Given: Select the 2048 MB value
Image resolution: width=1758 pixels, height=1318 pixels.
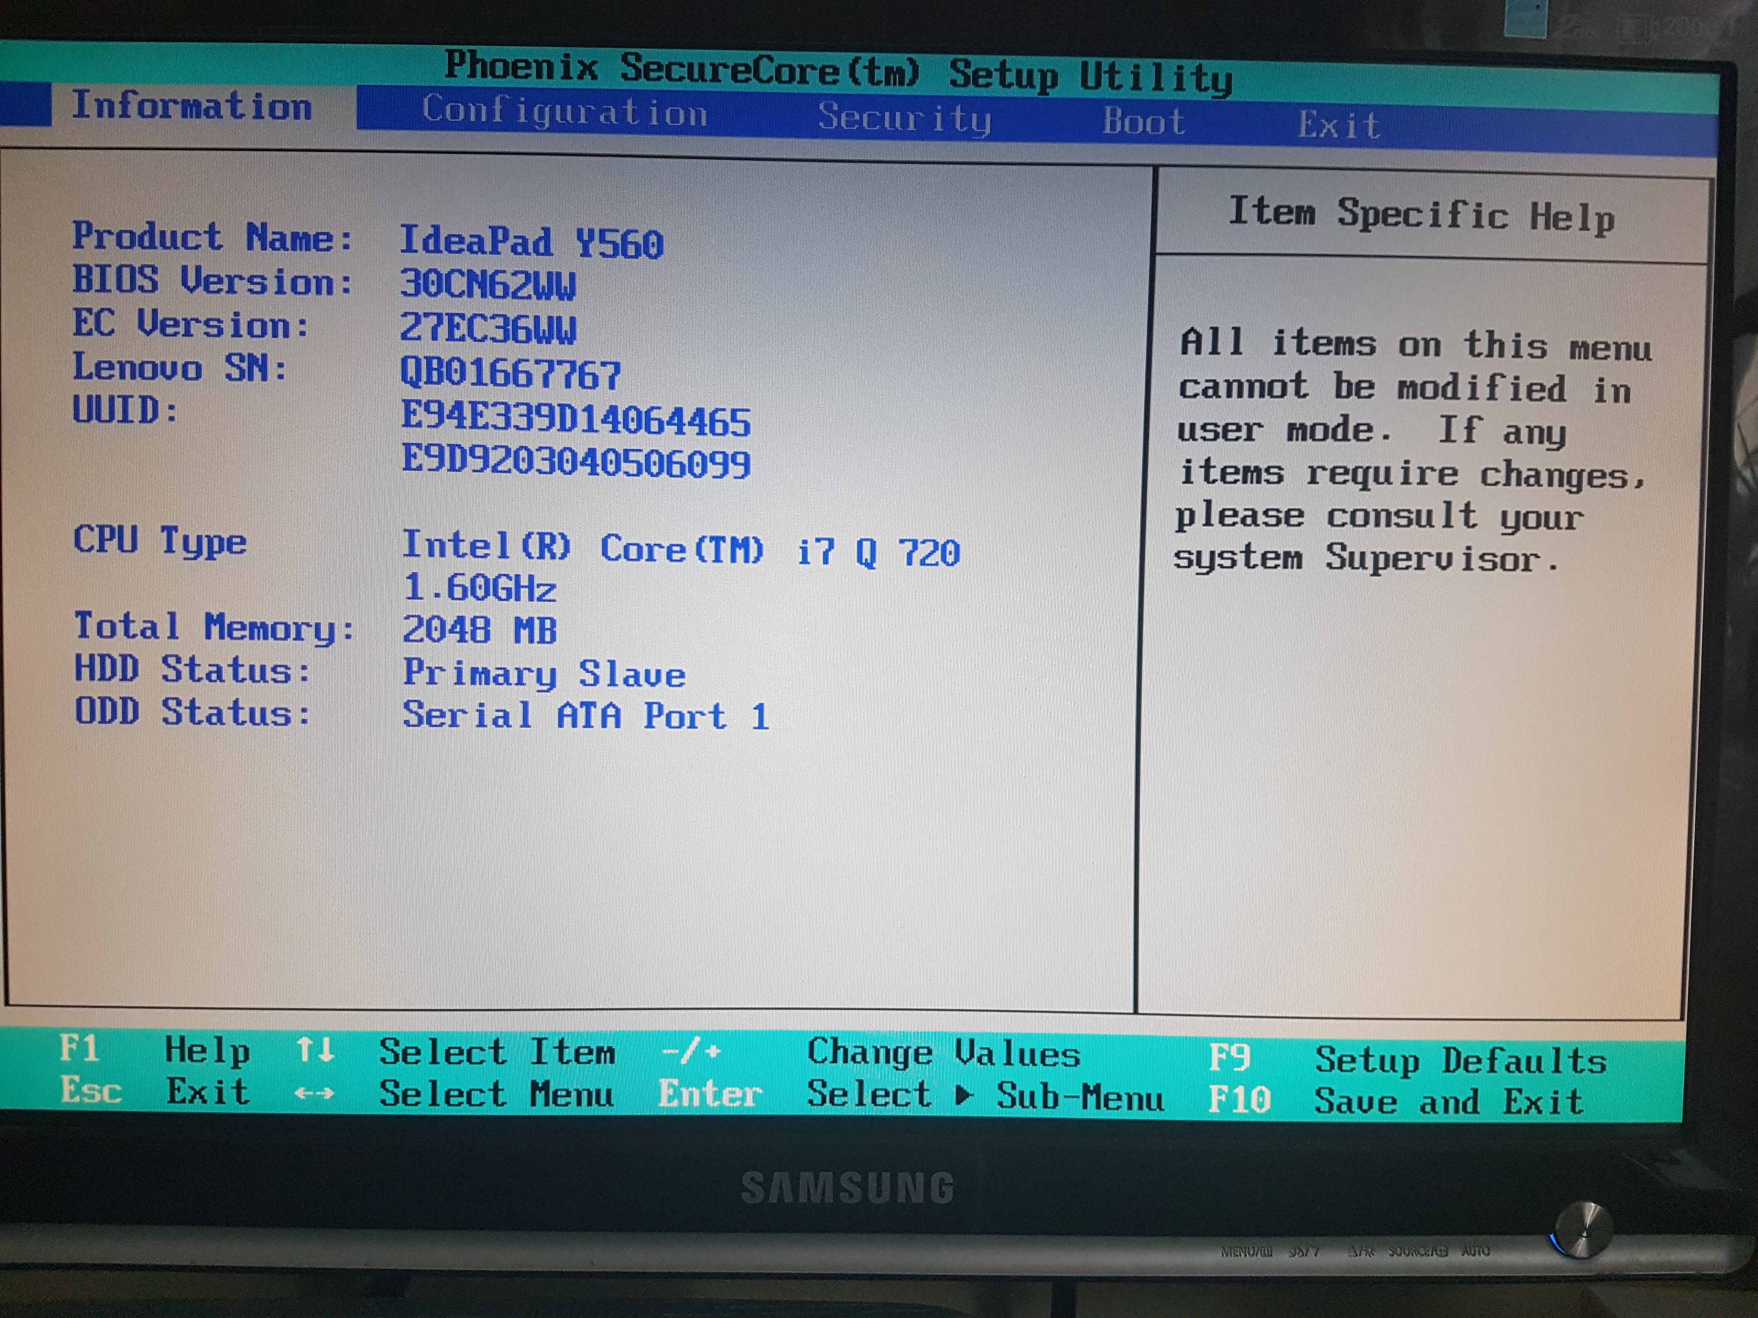Looking at the screenshot, I should (x=479, y=630).
